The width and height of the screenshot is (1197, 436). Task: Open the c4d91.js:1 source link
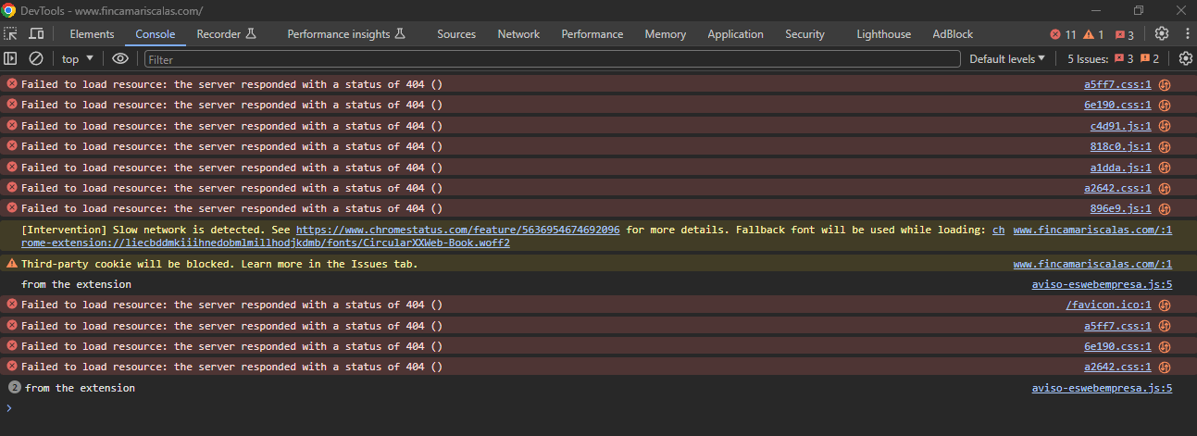[x=1120, y=126]
